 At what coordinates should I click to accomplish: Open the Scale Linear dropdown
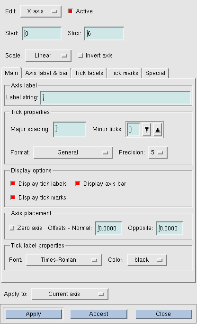[x=48, y=56]
